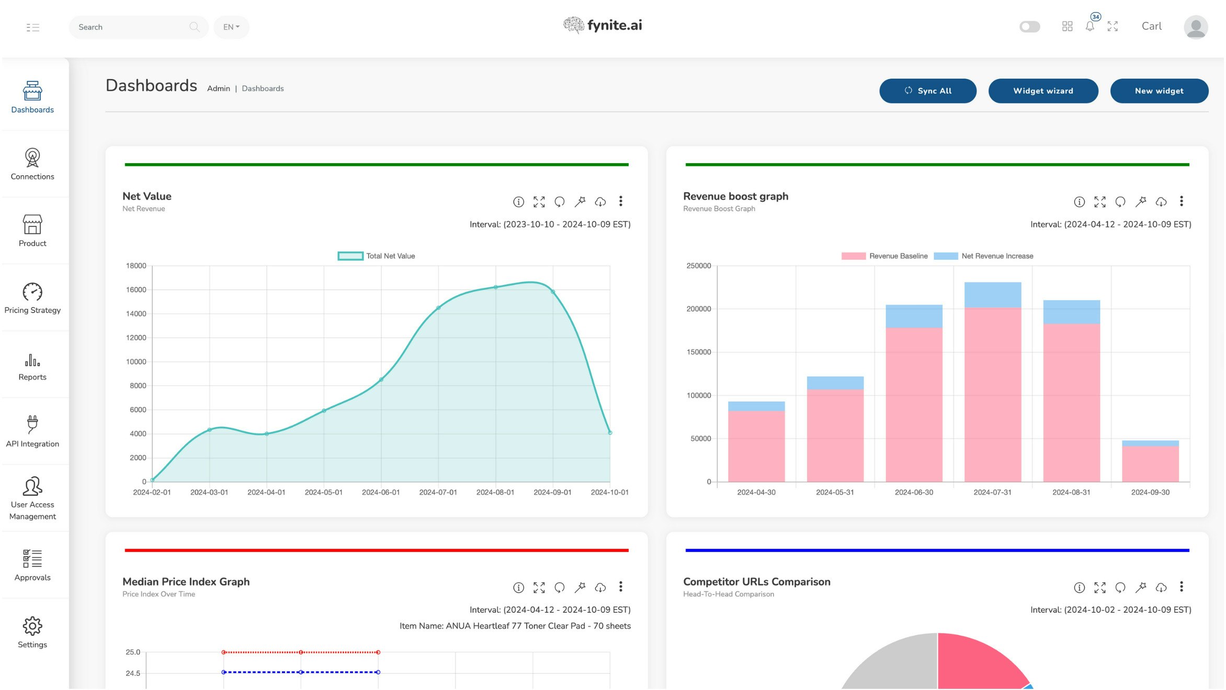Viewport: 1226px width, 690px height.
Task: Open the notifications bell icon
Action: [1090, 27]
